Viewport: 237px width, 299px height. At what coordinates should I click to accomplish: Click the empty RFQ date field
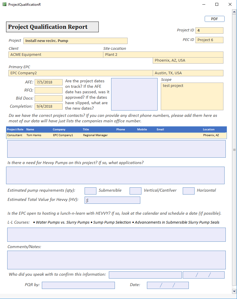(48, 90)
